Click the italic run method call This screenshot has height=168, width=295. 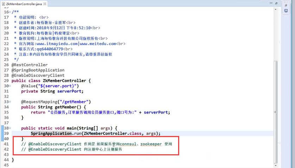[x=78, y=134]
